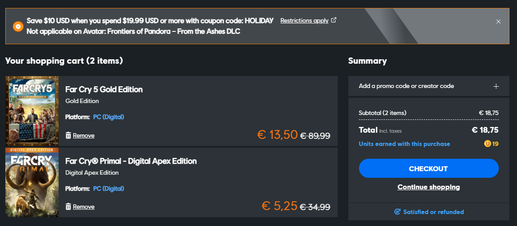Click the external link icon beside Restrictions
Image resolution: width=517 pixels, height=226 pixels.
click(x=334, y=20)
